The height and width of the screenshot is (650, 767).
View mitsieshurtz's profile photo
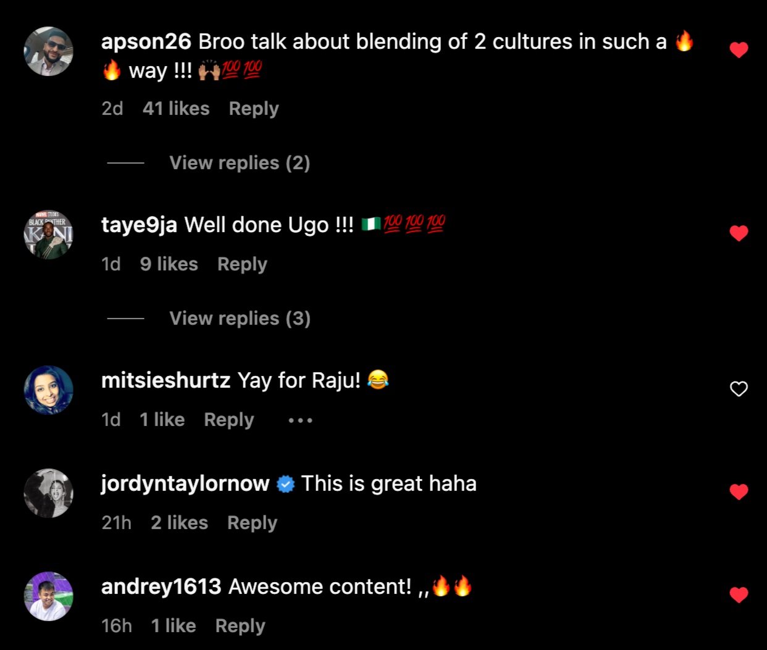pyautogui.click(x=48, y=390)
